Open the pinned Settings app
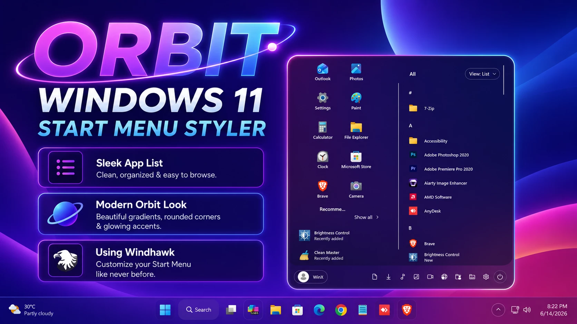This screenshot has width=577, height=324. click(323, 102)
